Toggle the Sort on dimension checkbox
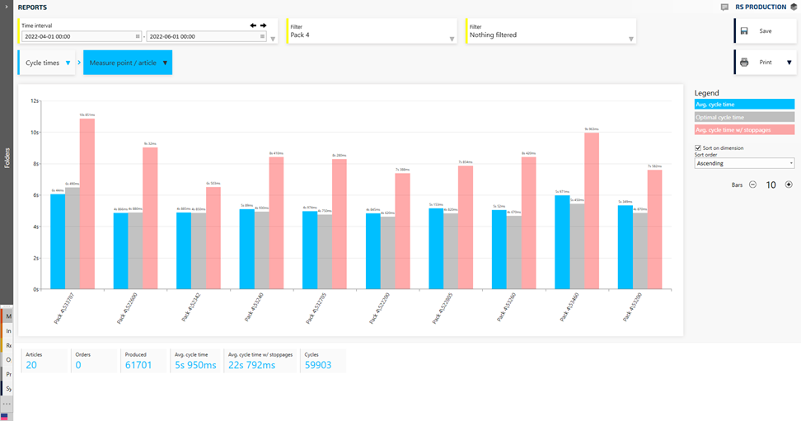The width and height of the screenshot is (801, 421). (x=698, y=148)
